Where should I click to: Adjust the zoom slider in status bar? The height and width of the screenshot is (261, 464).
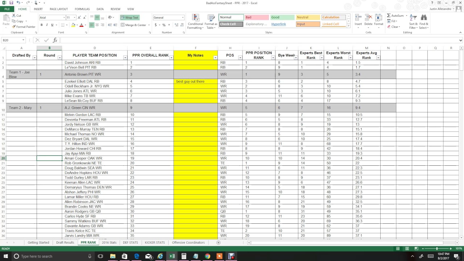[x=436, y=249]
